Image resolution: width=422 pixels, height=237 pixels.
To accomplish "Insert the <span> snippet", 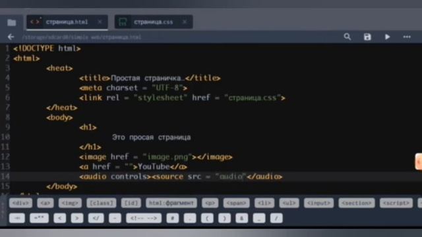I will (236, 203).
